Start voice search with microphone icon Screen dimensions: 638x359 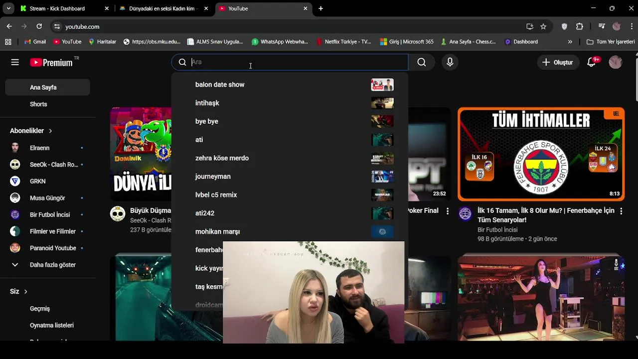450,62
